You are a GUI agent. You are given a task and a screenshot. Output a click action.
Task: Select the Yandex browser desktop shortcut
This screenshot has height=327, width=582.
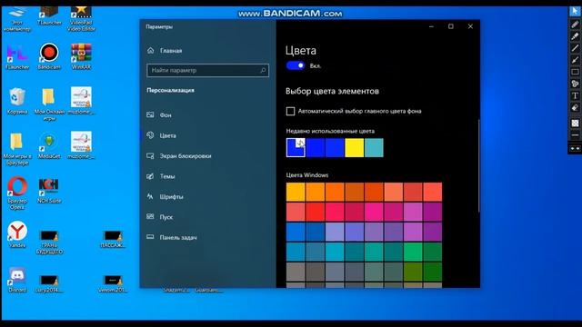click(17, 234)
